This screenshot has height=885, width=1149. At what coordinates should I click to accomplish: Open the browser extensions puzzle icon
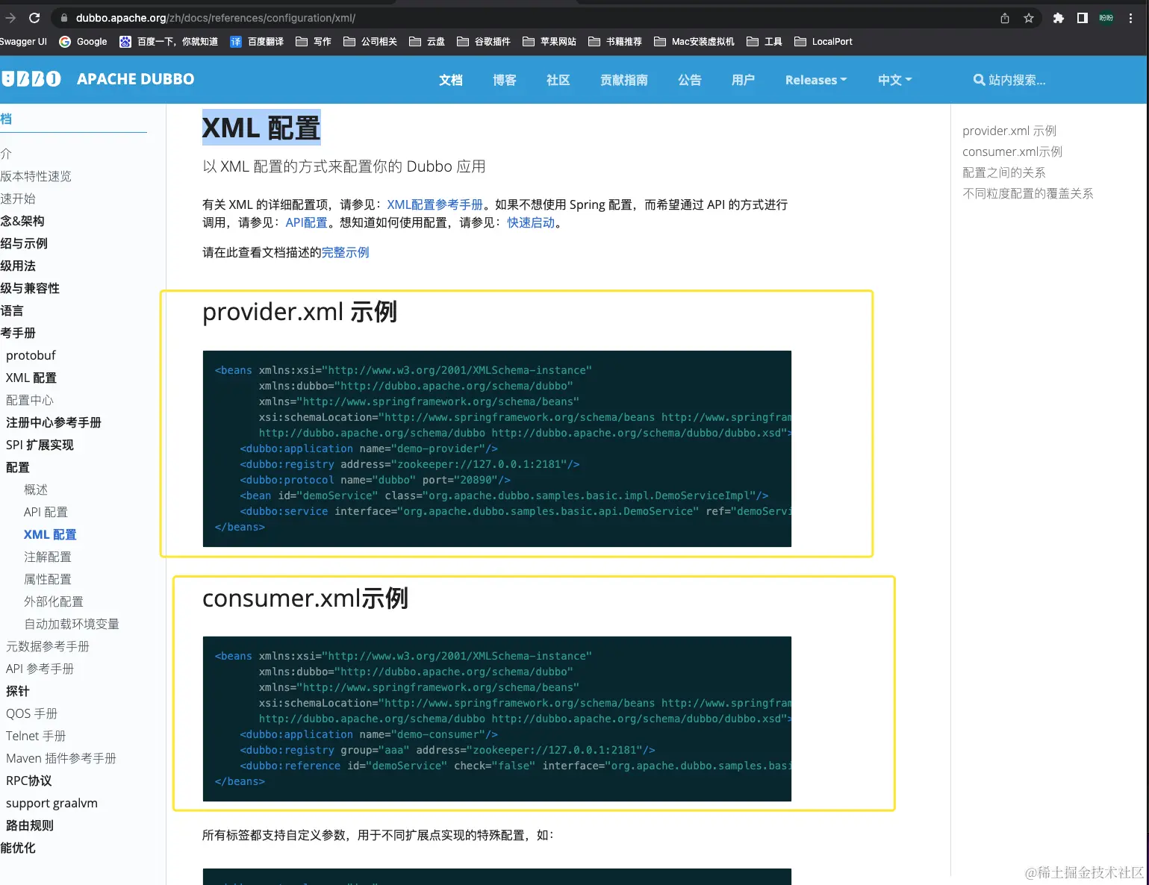tap(1058, 18)
